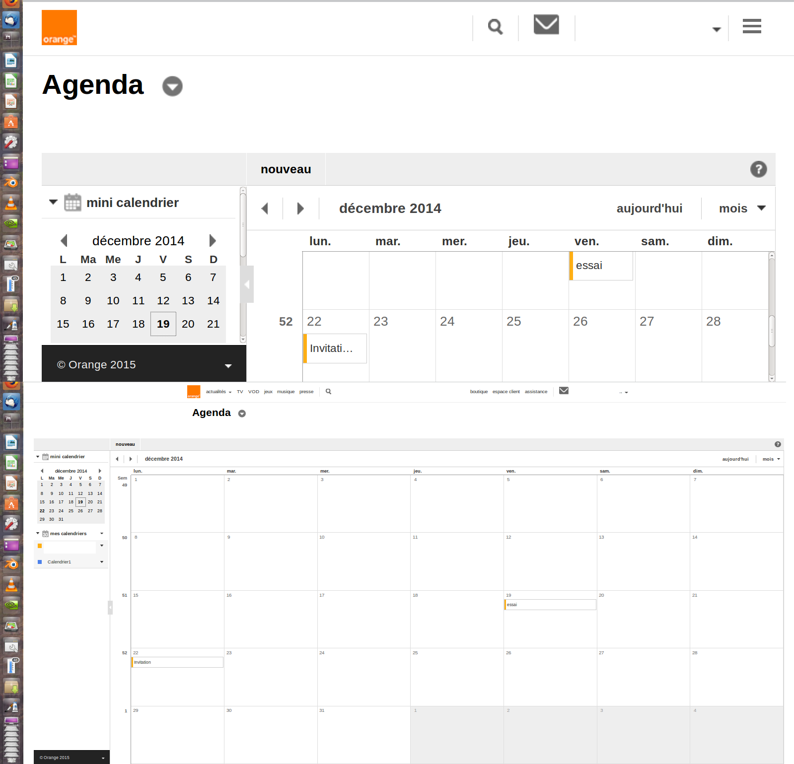Click previous arrow in the large mini calendar

coord(64,241)
